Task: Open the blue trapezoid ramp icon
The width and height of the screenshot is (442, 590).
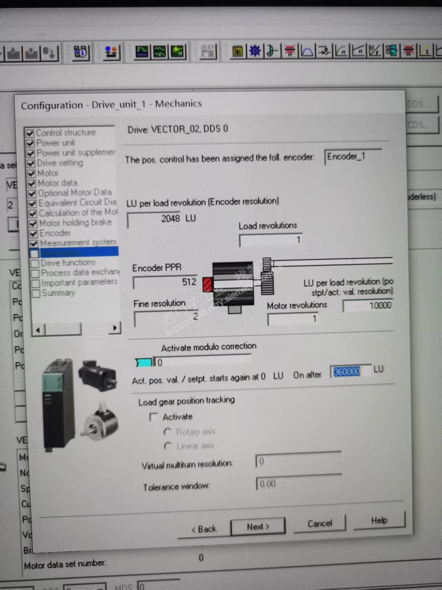Action: [x=307, y=51]
